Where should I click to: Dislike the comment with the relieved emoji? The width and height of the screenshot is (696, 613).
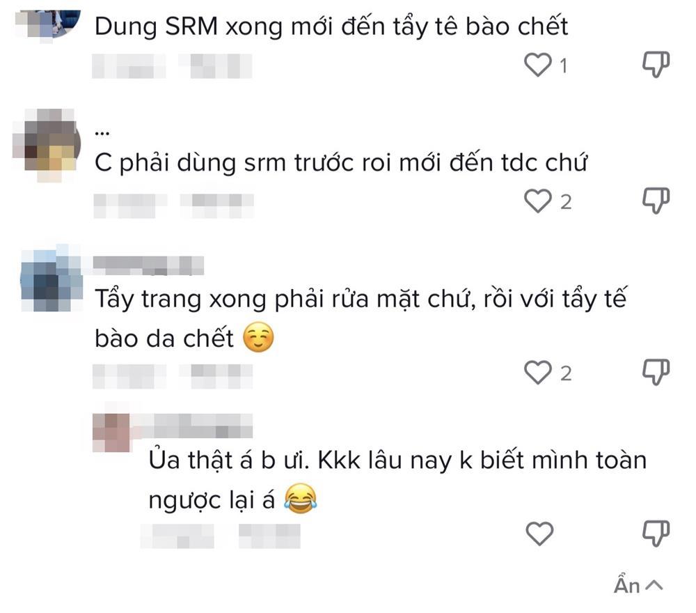(x=654, y=373)
